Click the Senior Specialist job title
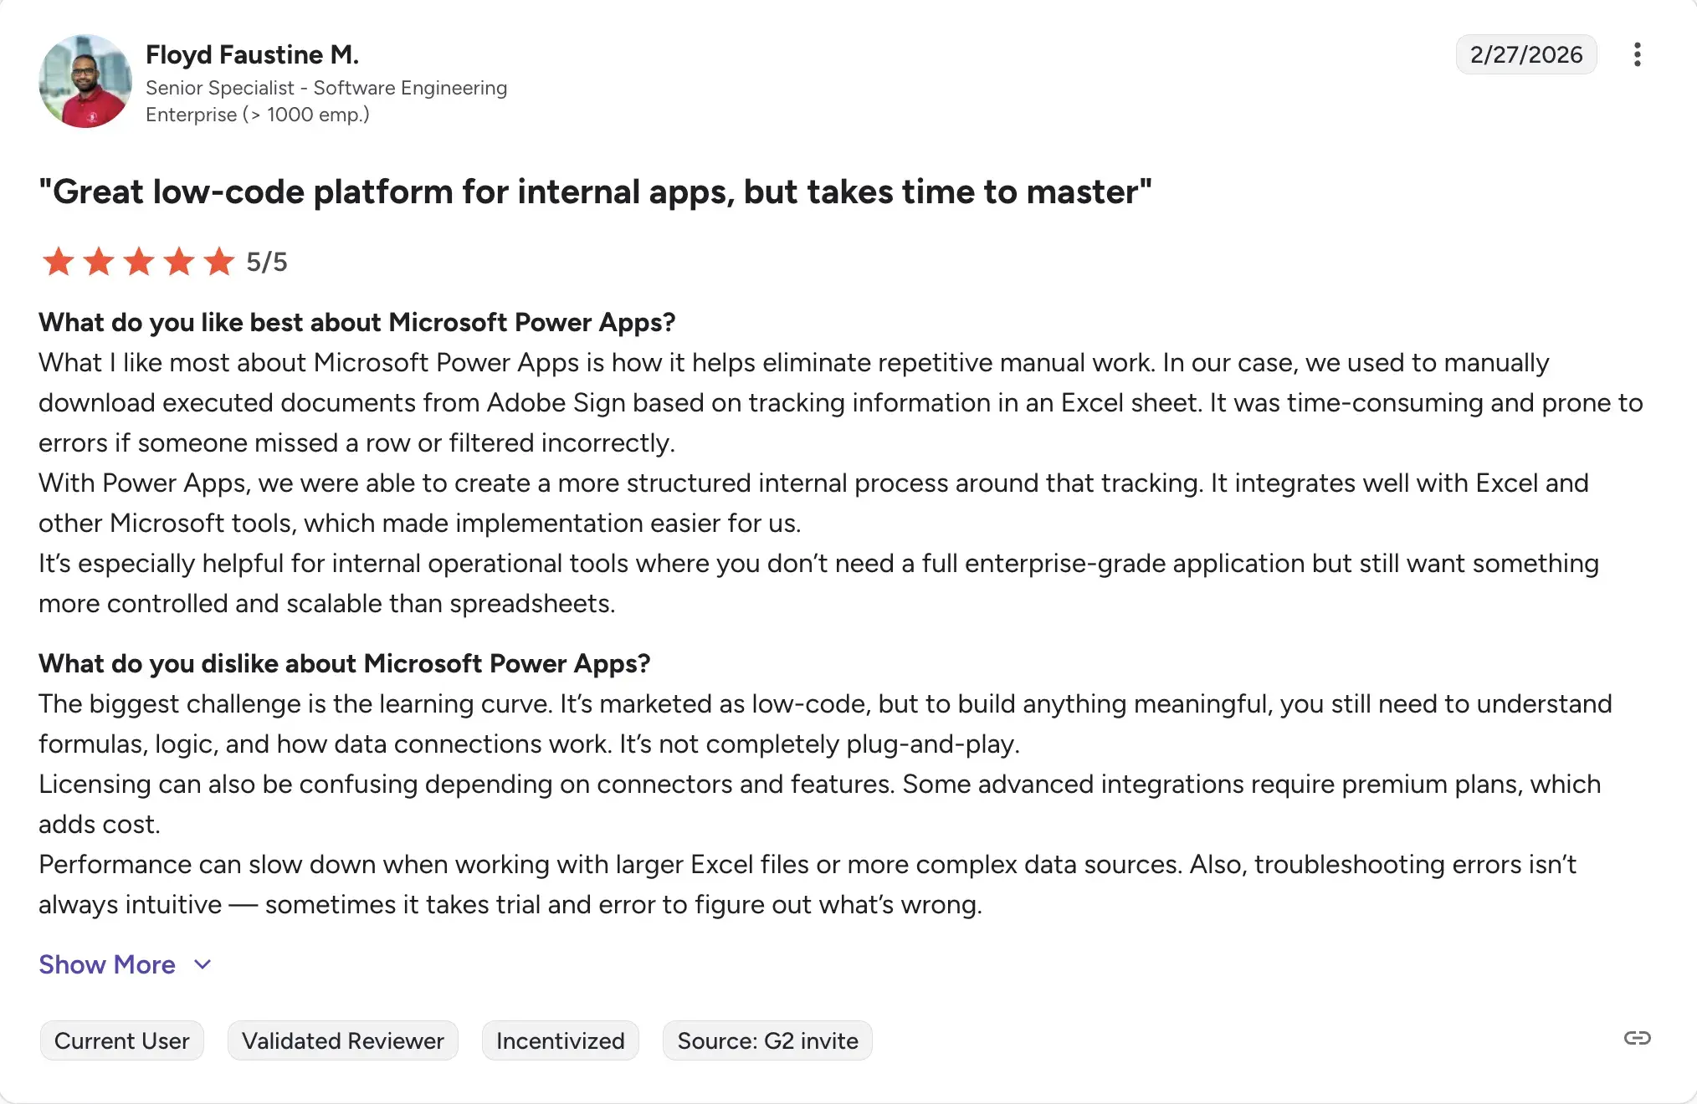This screenshot has width=1697, height=1104. [x=326, y=87]
